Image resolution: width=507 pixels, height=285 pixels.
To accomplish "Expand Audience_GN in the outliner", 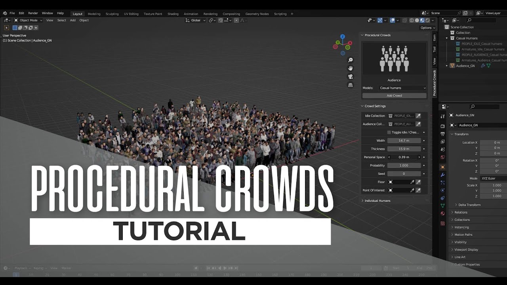I will pos(447,66).
